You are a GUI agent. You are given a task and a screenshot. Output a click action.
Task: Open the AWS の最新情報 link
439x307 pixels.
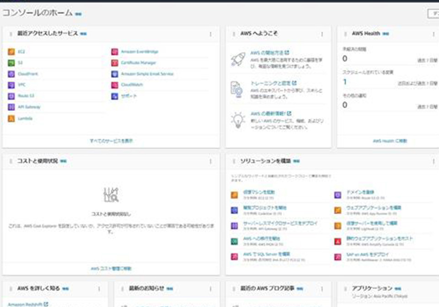pos(271,113)
